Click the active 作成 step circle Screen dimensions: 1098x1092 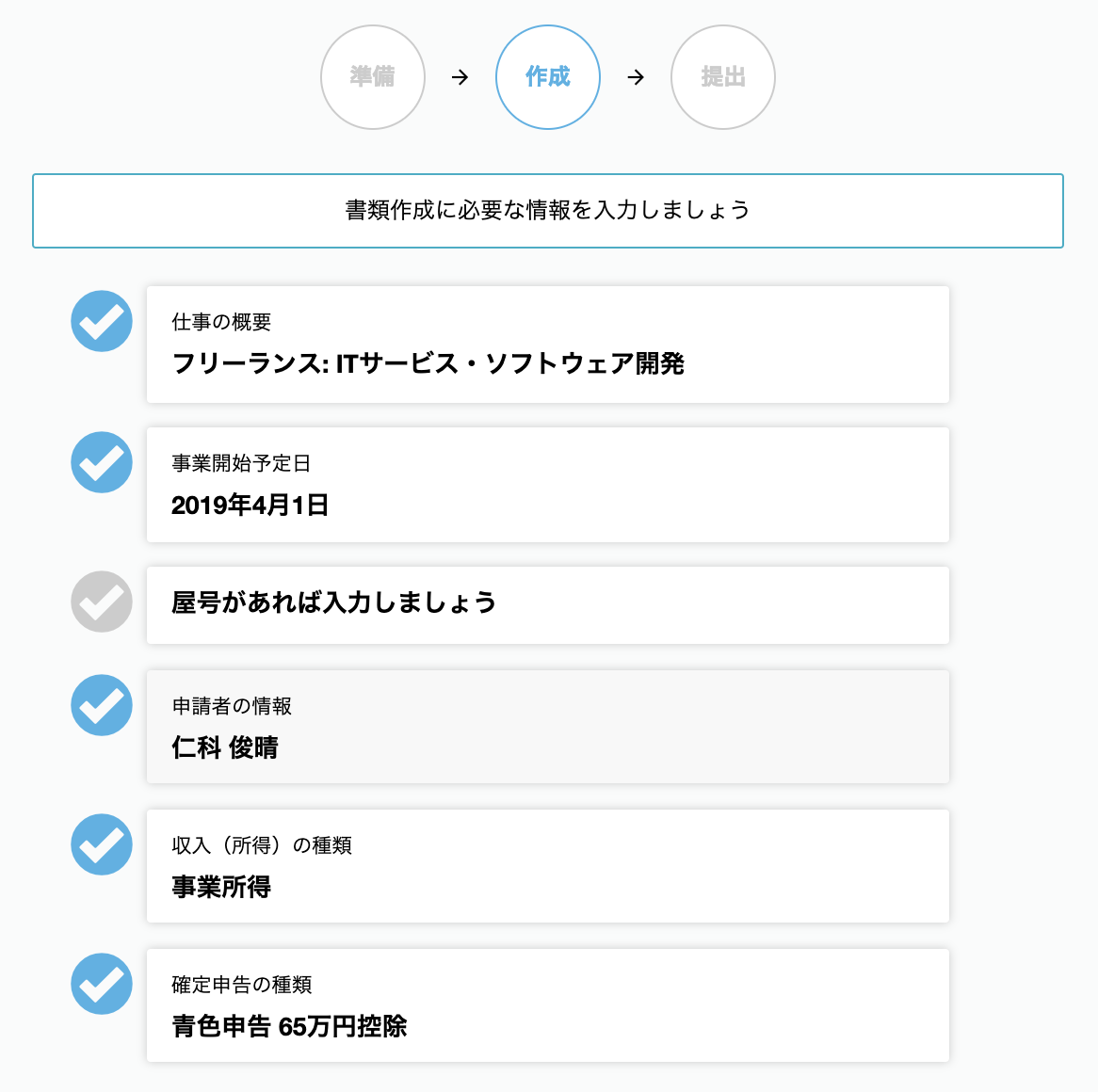click(548, 77)
